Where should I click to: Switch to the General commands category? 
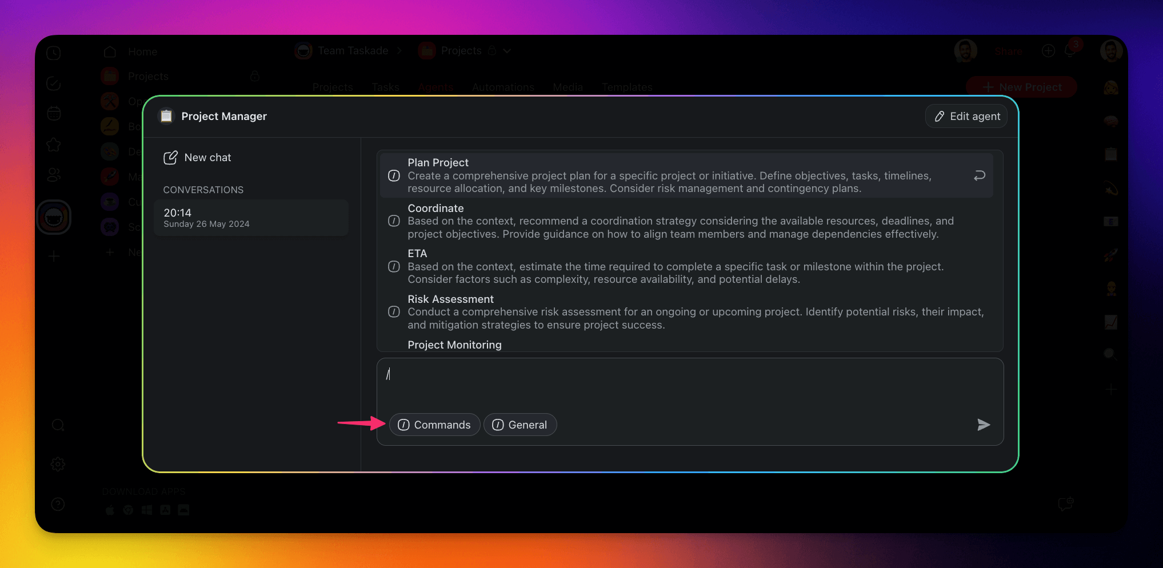pos(519,425)
